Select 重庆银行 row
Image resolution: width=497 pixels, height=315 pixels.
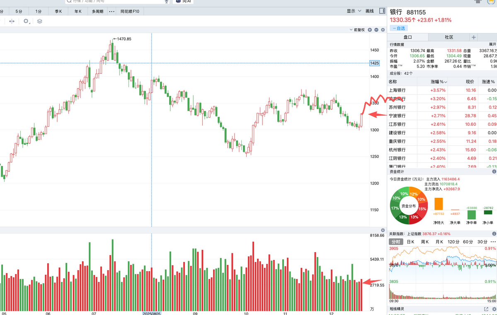coord(442,142)
